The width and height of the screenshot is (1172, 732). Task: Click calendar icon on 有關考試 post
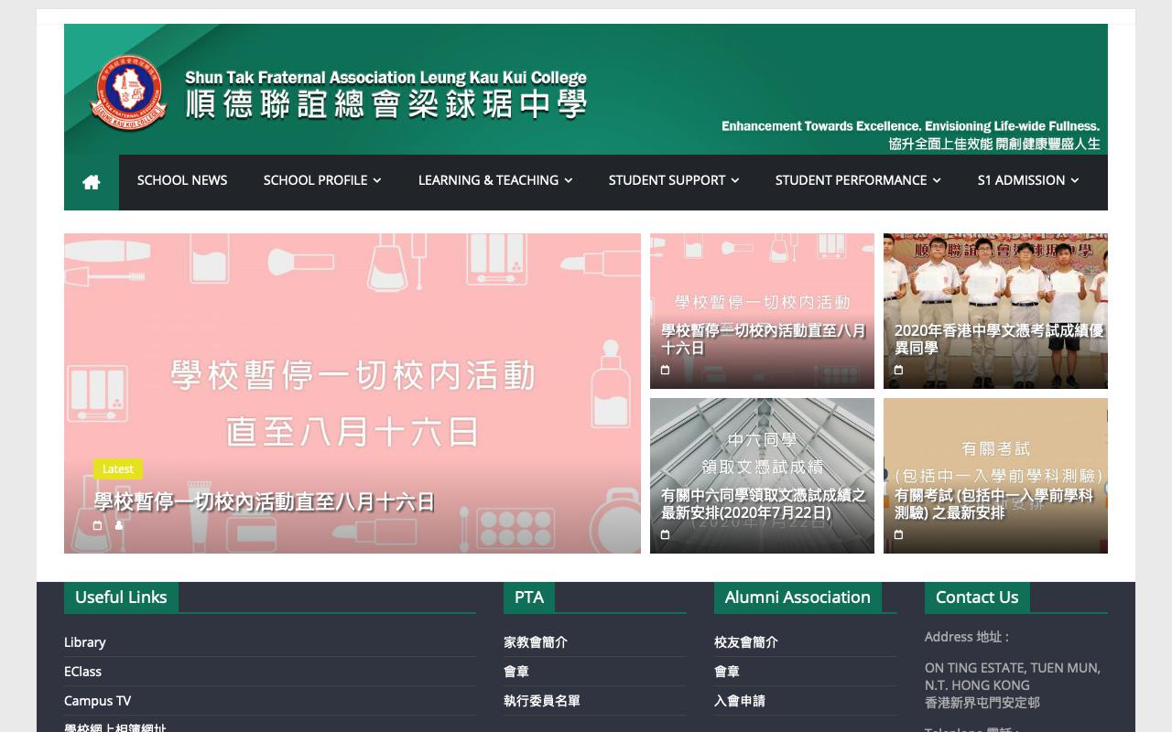898,534
